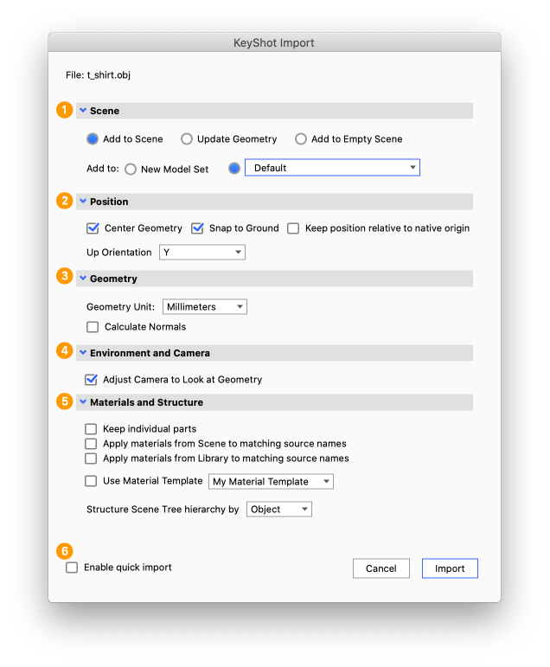550x667 pixels.
Task: Open the Up Orientation dropdown
Action: (x=202, y=253)
